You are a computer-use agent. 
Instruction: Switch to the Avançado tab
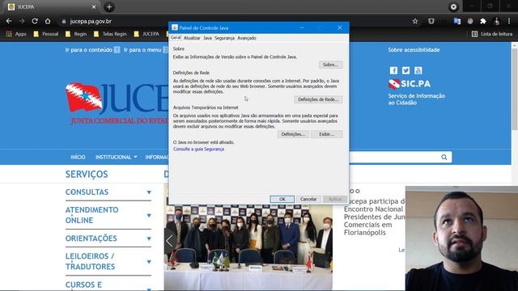coord(247,38)
